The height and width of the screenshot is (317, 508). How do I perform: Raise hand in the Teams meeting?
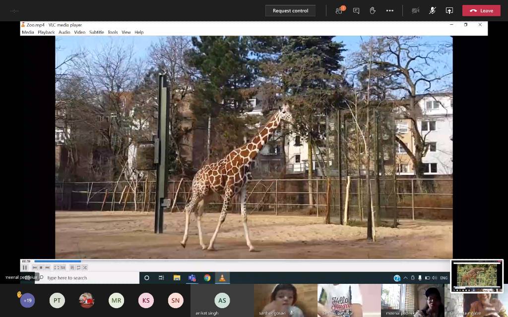point(373,11)
